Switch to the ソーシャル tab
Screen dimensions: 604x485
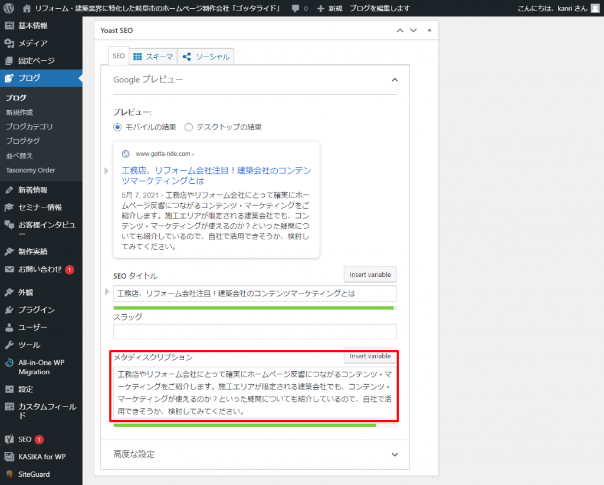coord(206,57)
